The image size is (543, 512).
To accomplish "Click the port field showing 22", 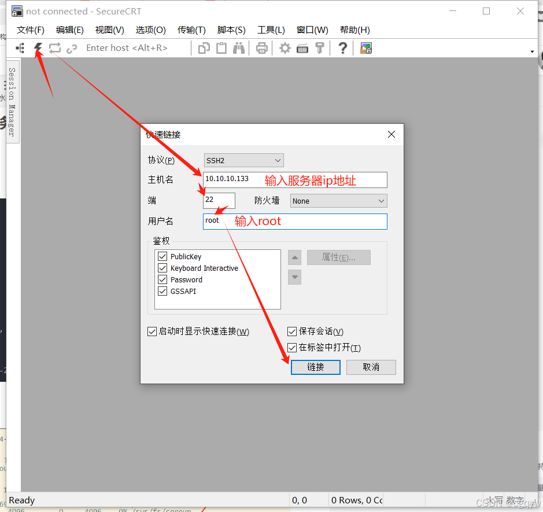I will tap(219, 201).
